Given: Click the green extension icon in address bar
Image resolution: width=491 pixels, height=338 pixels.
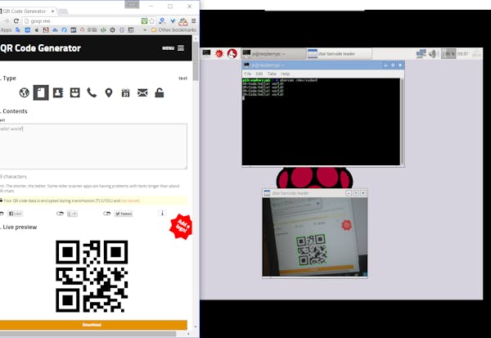Looking at the screenshot, I should click(x=144, y=21).
